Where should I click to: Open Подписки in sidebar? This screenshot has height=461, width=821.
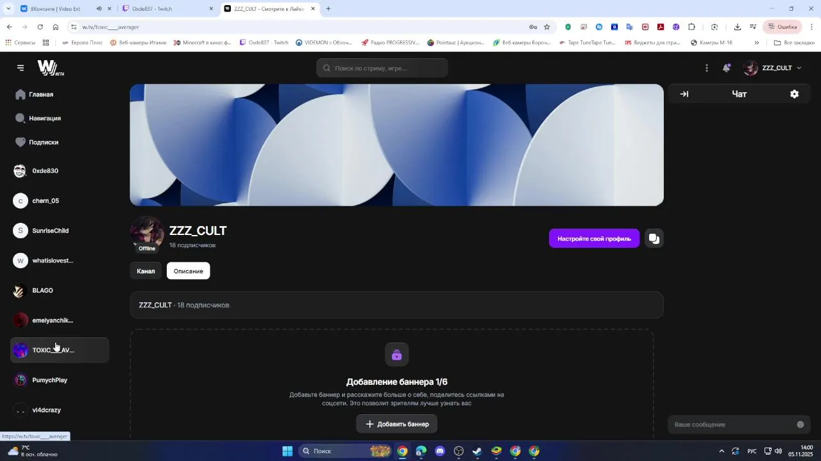(37, 142)
